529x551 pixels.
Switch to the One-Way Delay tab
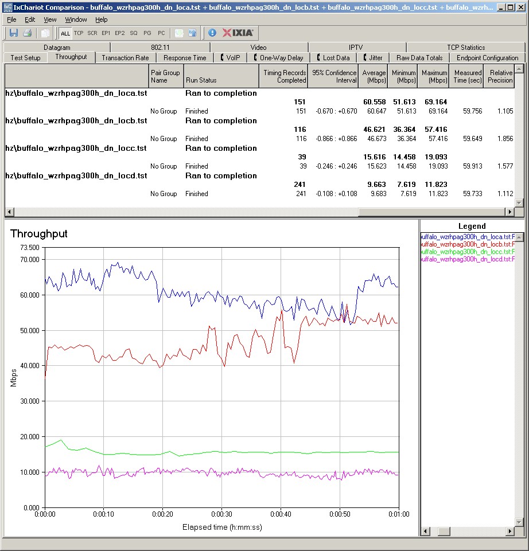click(279, 58)
